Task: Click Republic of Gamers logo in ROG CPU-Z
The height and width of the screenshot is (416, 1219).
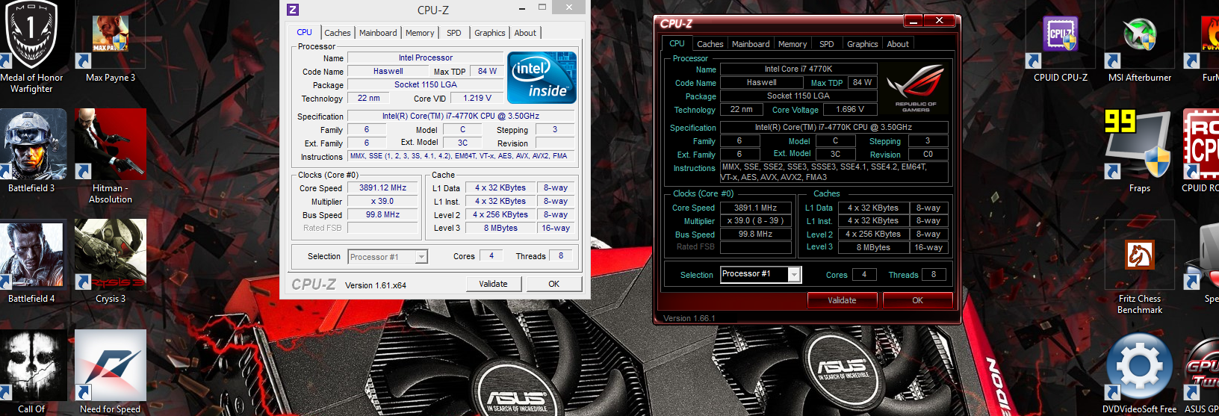Action: click(915, 87)
